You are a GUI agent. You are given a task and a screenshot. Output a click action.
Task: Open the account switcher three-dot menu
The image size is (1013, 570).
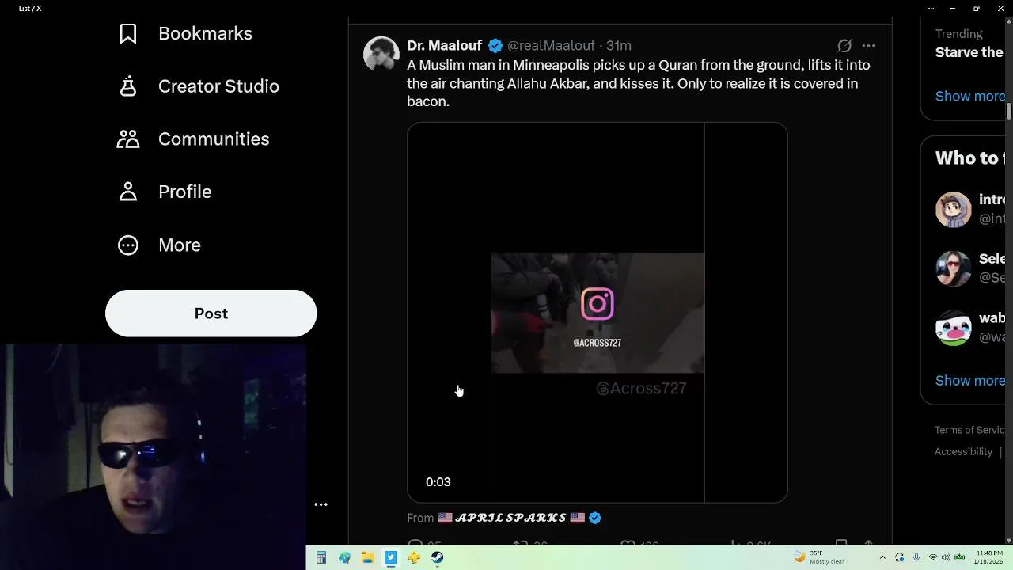click(x=321, y=504)
